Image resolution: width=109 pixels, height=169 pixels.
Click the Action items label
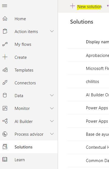pyautogui.click(x=26, y=32)
